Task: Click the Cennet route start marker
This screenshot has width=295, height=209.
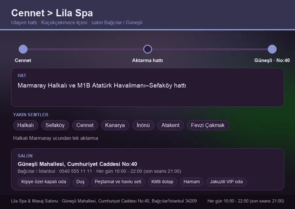Action: (x=23, y=49)
